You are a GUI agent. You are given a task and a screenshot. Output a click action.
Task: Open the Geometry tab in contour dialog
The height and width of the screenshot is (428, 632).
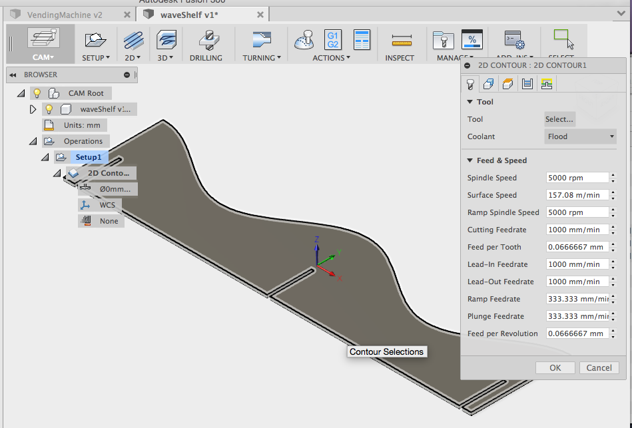coord(489,84)
